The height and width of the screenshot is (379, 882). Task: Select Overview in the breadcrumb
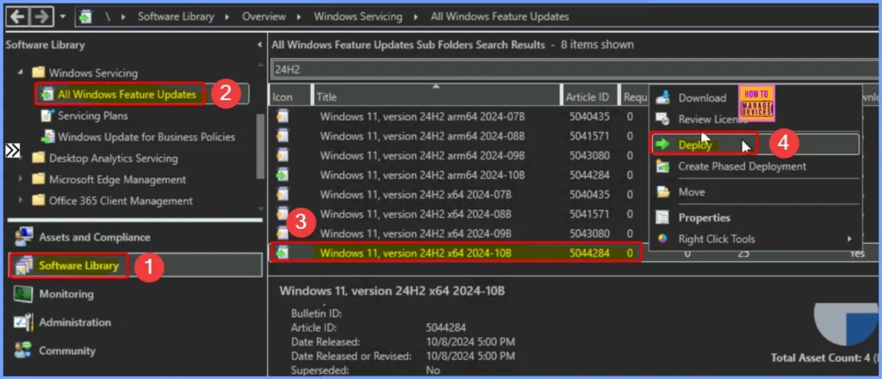click(264, 17)
